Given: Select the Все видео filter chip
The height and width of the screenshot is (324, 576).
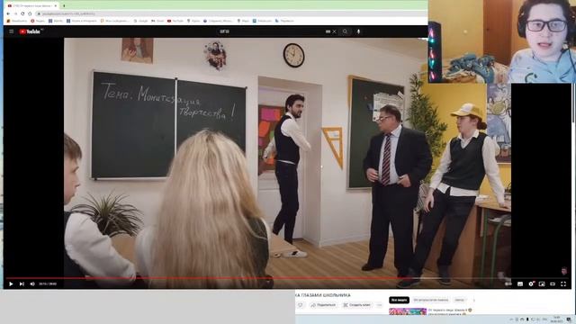Looking at the screenshot, I should tap(399, 300).
